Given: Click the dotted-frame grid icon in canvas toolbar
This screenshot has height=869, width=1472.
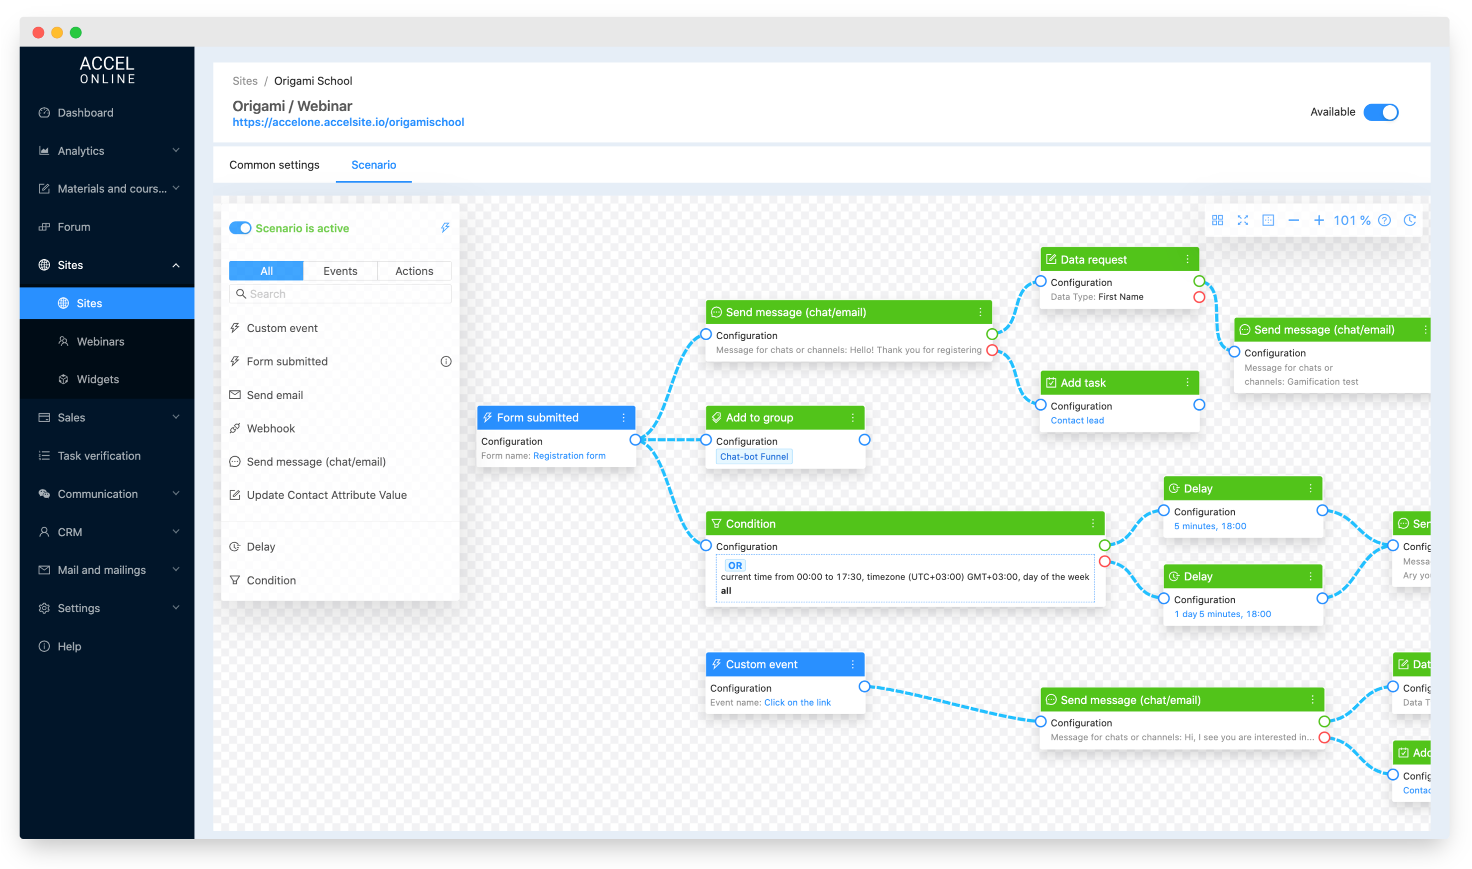Looking at the screenshot, I should [x=1268, y=221].
